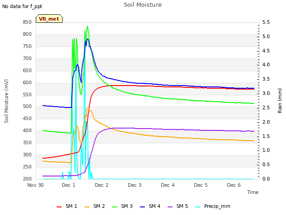Click the Dec 6 x-axis tick label
This screenshot has width=286, height=215.
(234, 185)
